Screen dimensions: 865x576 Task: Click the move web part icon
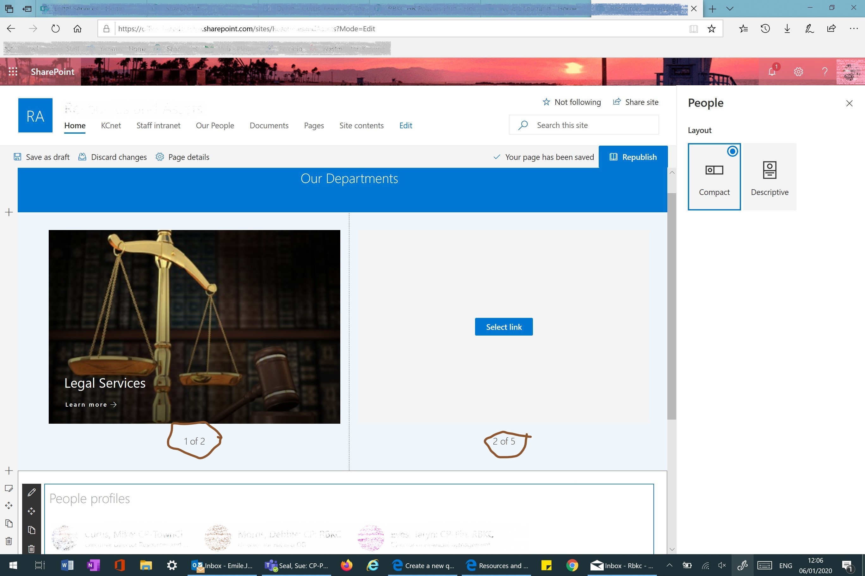(32, 511)
